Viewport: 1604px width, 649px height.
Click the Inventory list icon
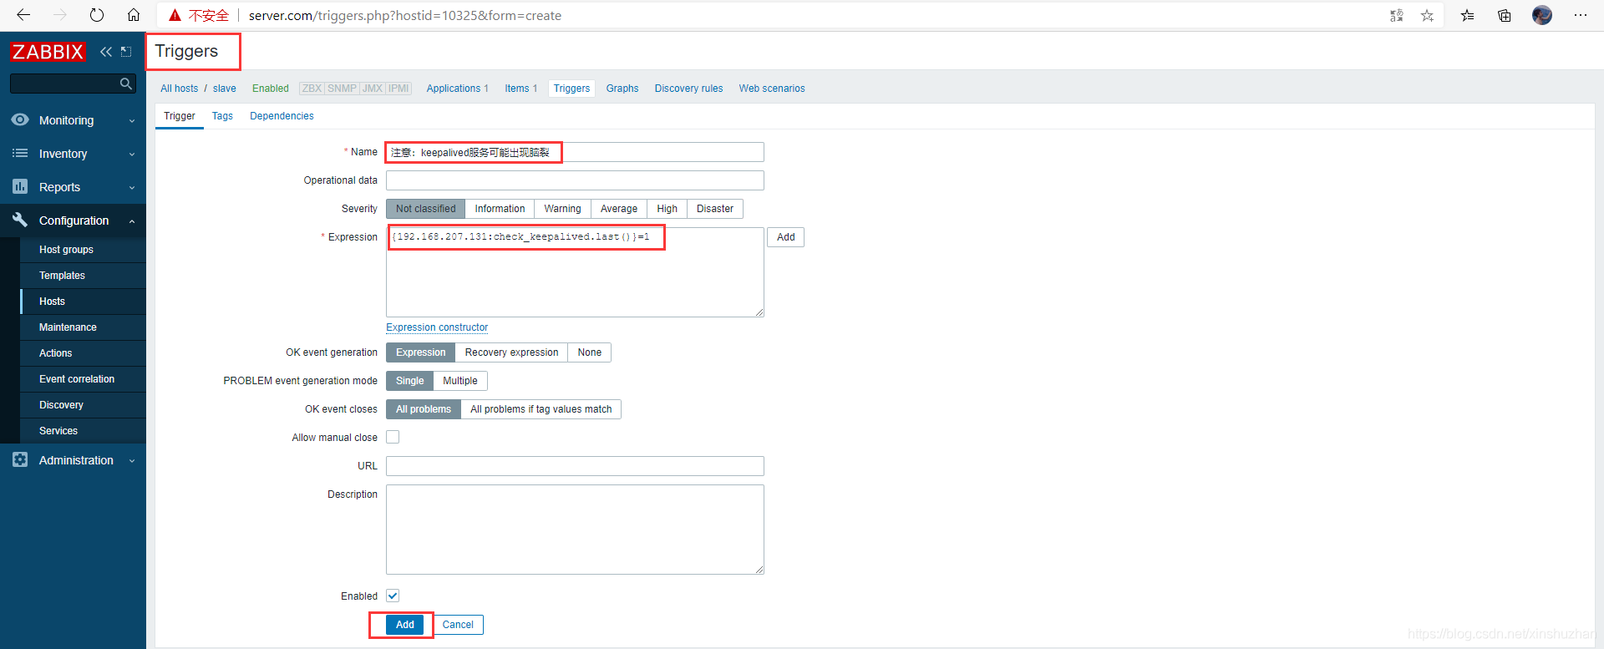point(20,154)
